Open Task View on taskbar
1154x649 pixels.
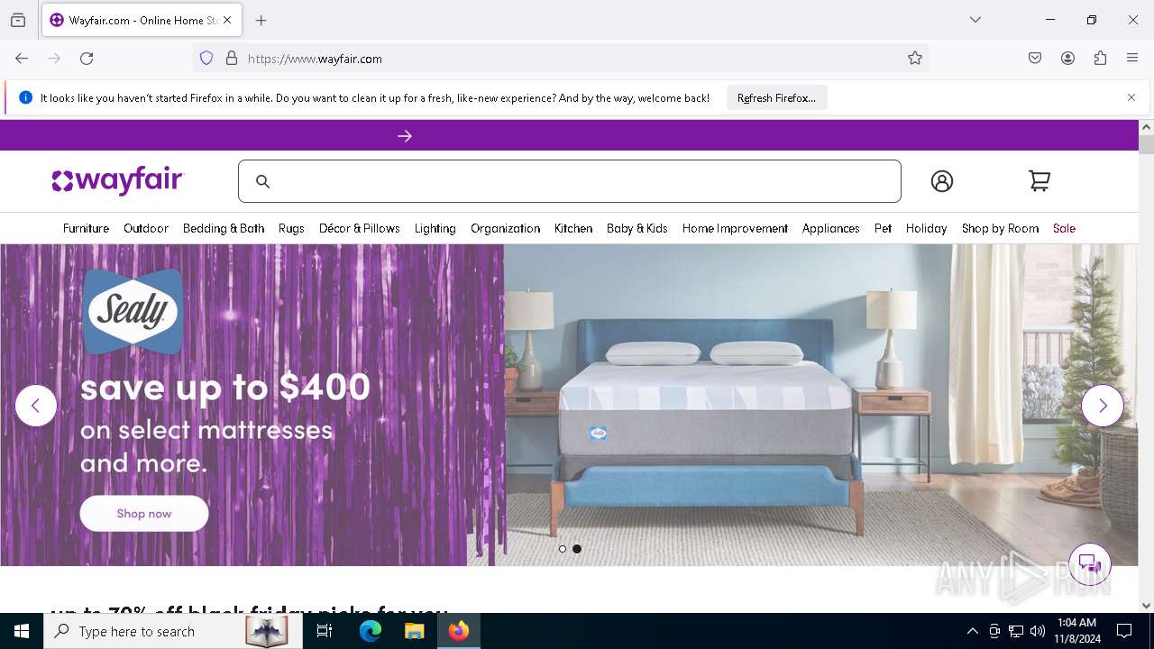325,631
